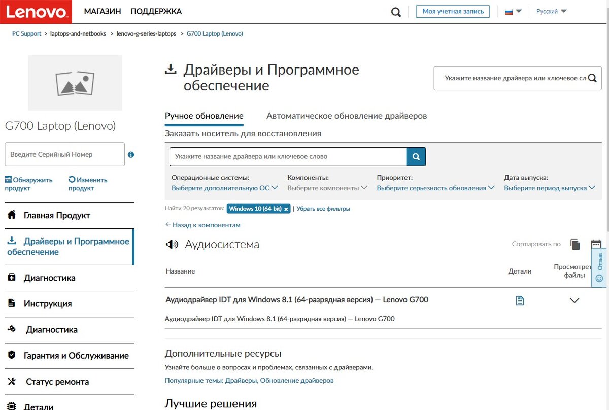Select Драйверы и Программное обеспечение in sidebar

pyautogui.click(x=70, y=247)
